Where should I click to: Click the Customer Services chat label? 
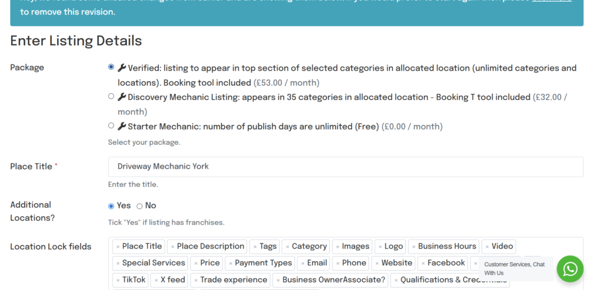514,268
